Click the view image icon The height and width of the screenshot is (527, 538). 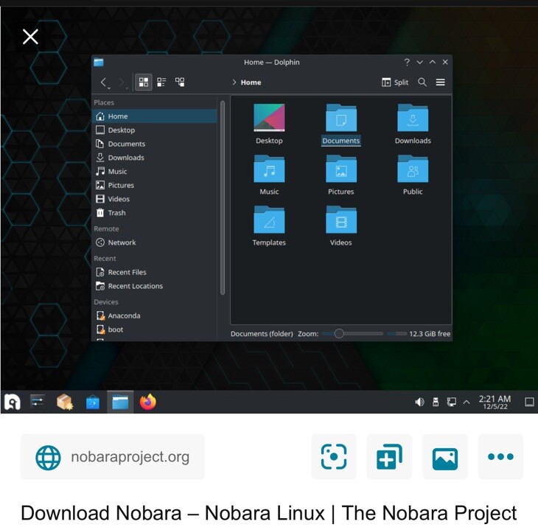[445, 457]
